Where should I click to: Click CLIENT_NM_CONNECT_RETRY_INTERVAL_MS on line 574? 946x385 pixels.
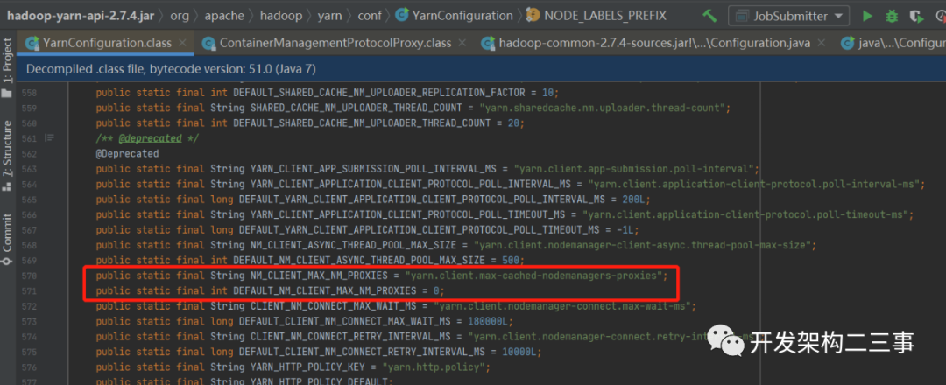[x=350, y=336]
